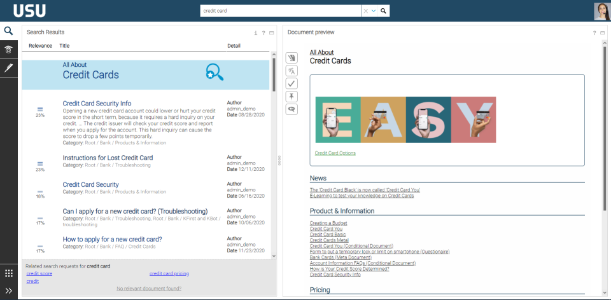
Task: Click the EASY credit card banner image
Action: pyautogui.click(x=405, y=120)
